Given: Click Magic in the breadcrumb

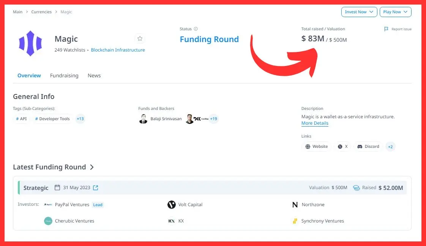Looking at the screenshot, I should point(66,12).
